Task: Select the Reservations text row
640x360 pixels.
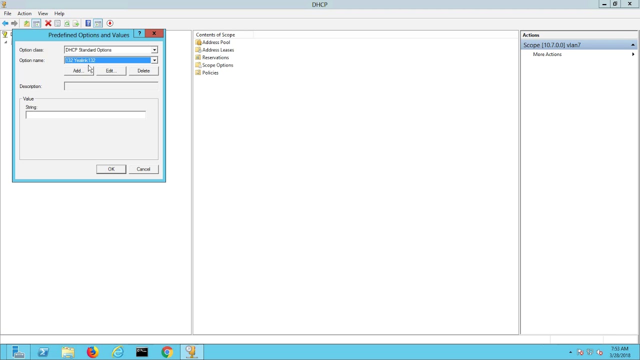Action: click(215, 57)
